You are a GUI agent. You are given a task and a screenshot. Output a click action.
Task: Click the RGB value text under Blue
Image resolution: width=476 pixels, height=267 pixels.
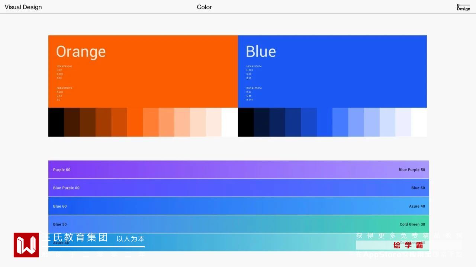[x=254, y=88]
